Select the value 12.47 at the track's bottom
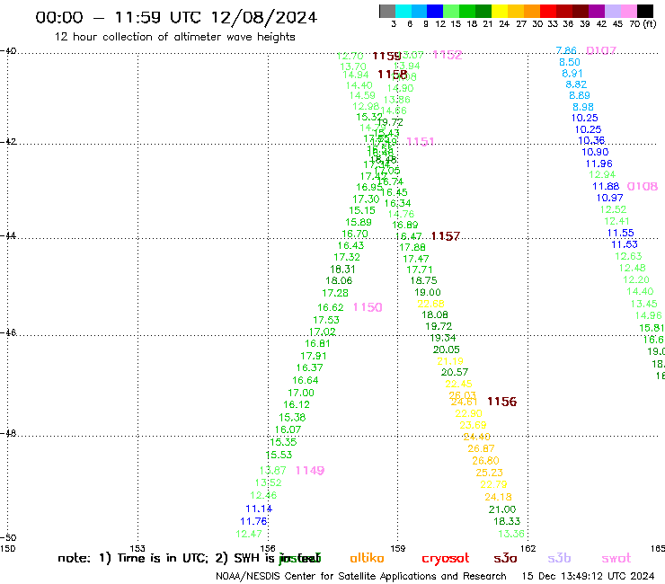 coord(249,534)
